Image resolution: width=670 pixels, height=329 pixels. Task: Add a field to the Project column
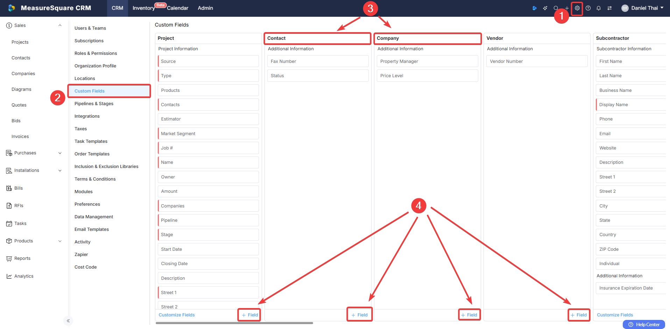click(250, 315)
